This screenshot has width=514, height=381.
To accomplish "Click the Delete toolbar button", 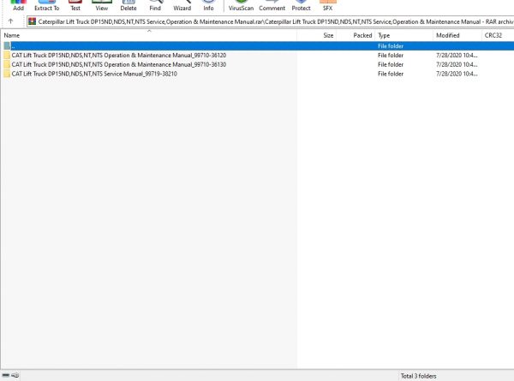I will click(x=128, y=6).
